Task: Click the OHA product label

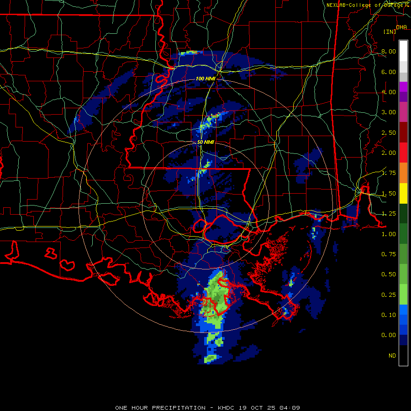Action: pos(401,27)
